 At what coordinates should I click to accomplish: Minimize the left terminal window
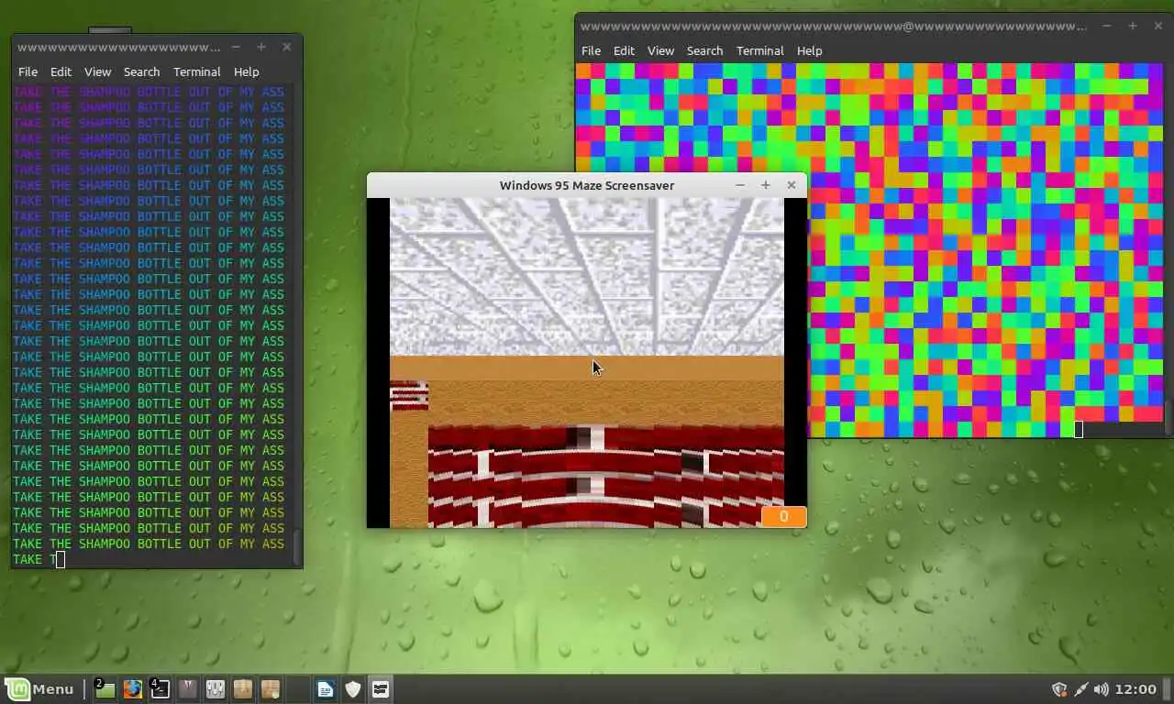[236, 47]
